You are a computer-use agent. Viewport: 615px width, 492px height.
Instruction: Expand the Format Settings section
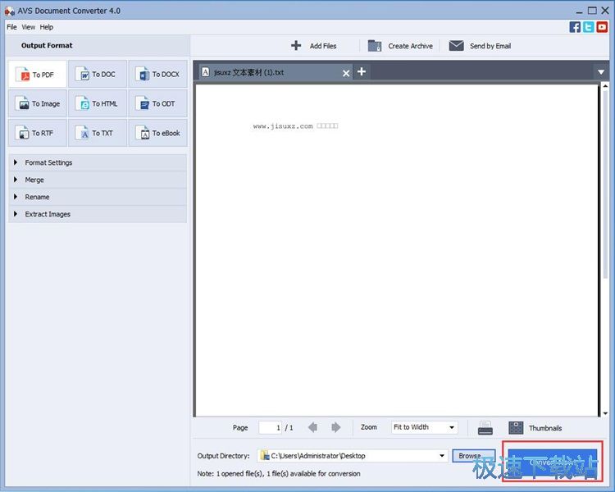coord(48,162)
